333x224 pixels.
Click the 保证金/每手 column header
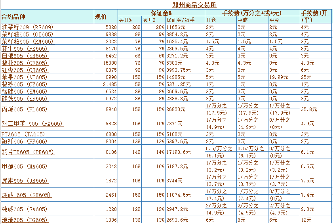tap(181, 20)
